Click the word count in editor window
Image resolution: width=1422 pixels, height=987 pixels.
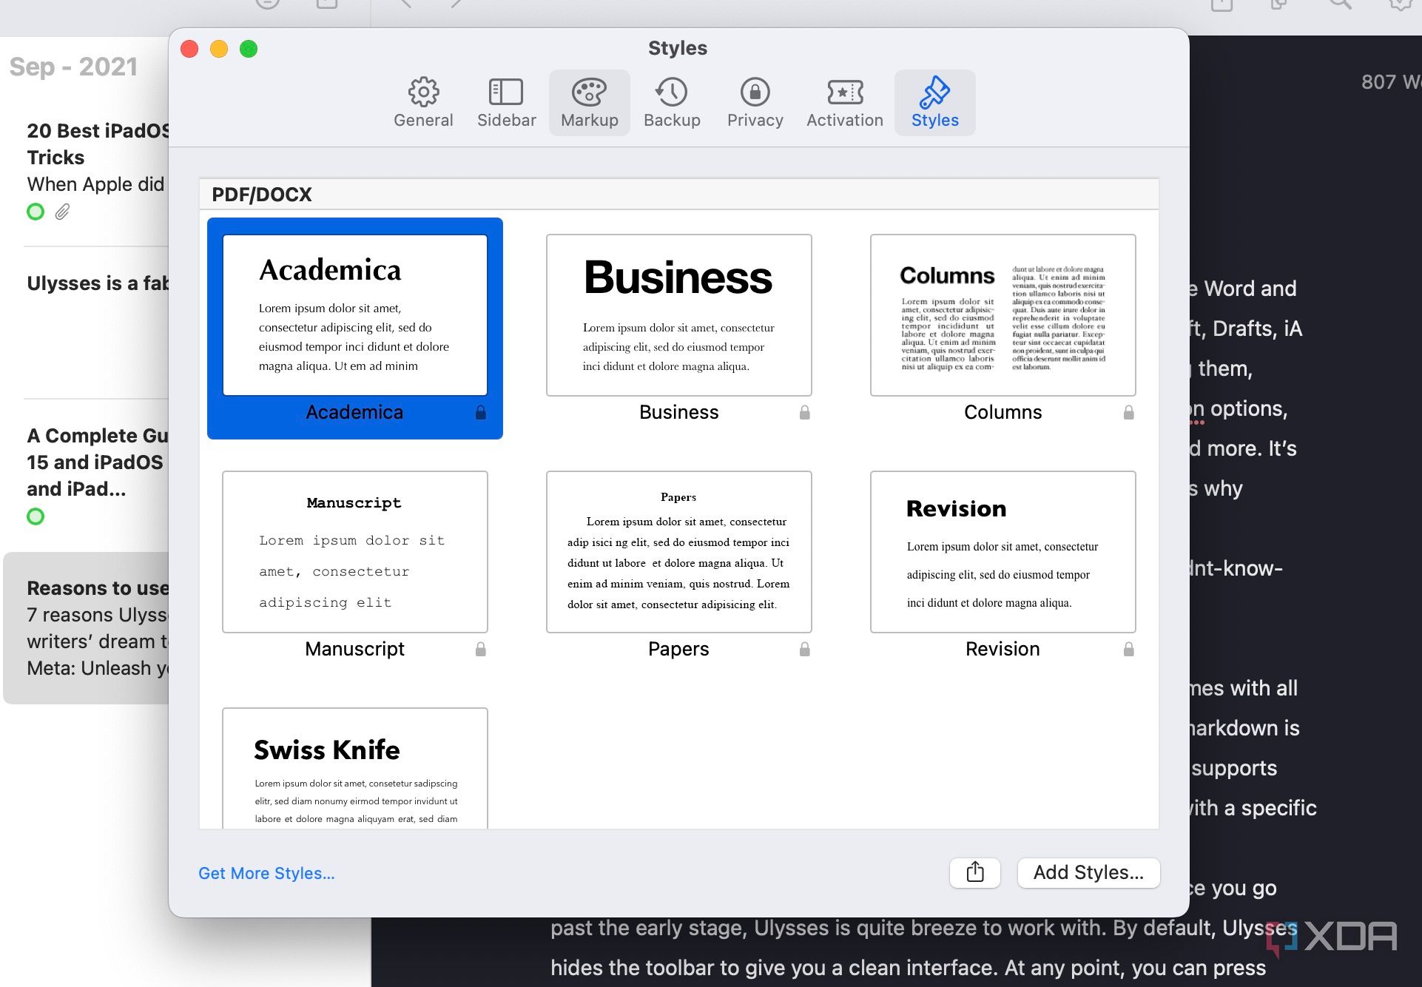point(1391,81)
